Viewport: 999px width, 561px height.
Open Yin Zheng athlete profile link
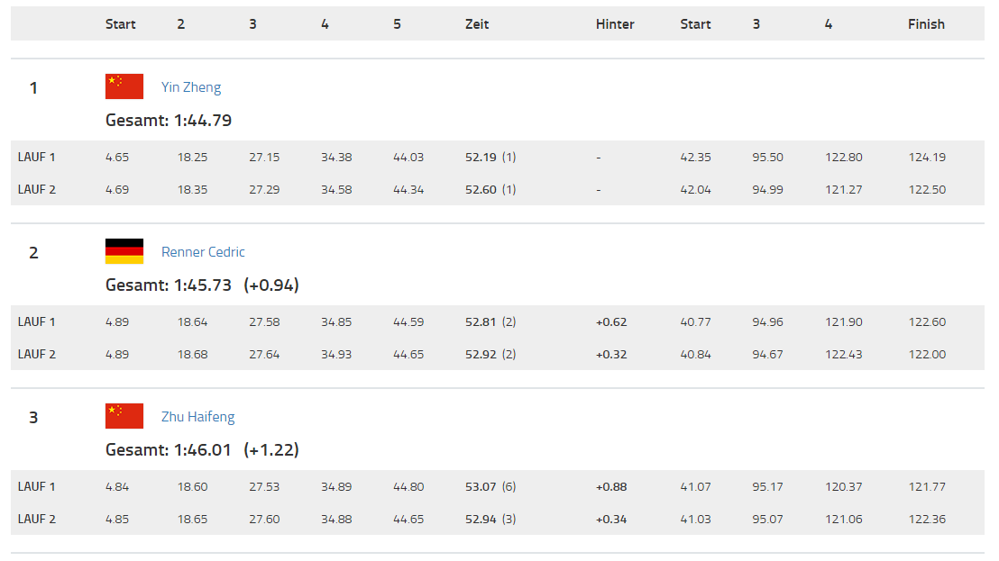tap(191, 87)
